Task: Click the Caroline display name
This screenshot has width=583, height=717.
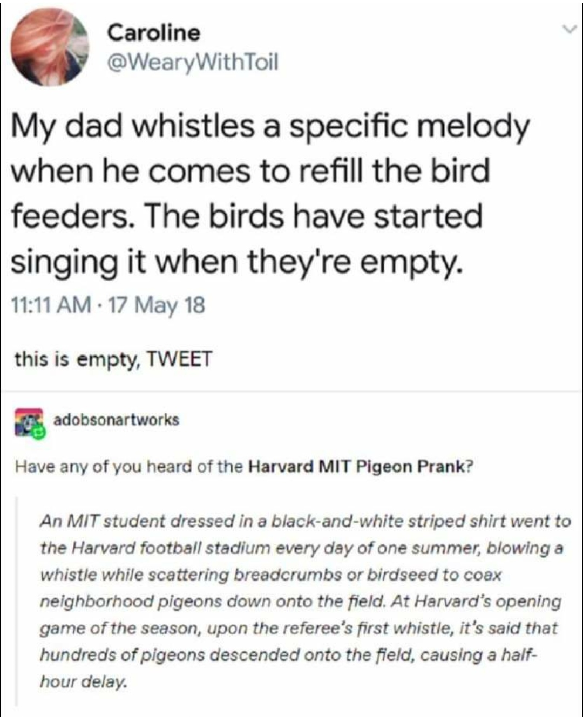Action: [153, 33]
